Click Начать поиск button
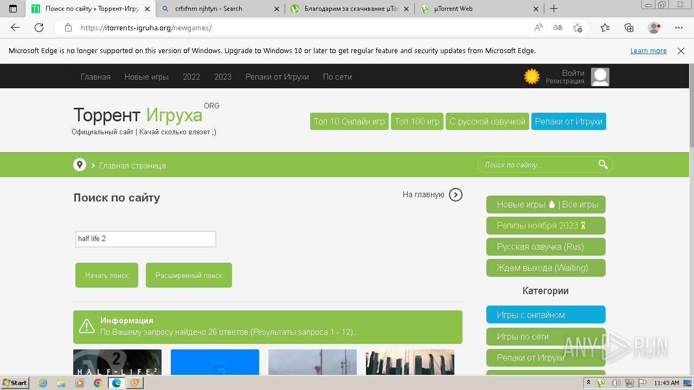Viewport: 694px width, 390px height. 107,275
